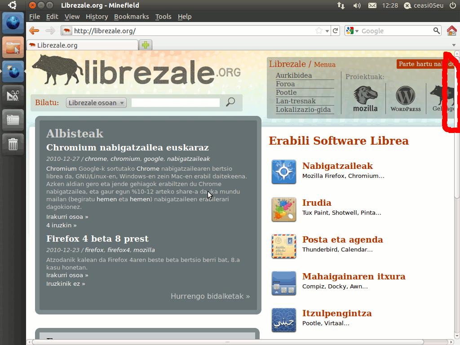Open a new tab with the plus button

point(146,45)
